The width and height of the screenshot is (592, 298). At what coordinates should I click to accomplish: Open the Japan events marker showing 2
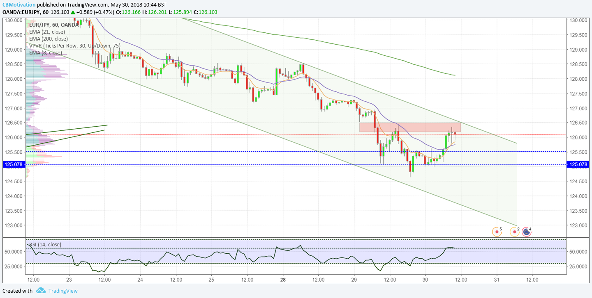[514, 232]
